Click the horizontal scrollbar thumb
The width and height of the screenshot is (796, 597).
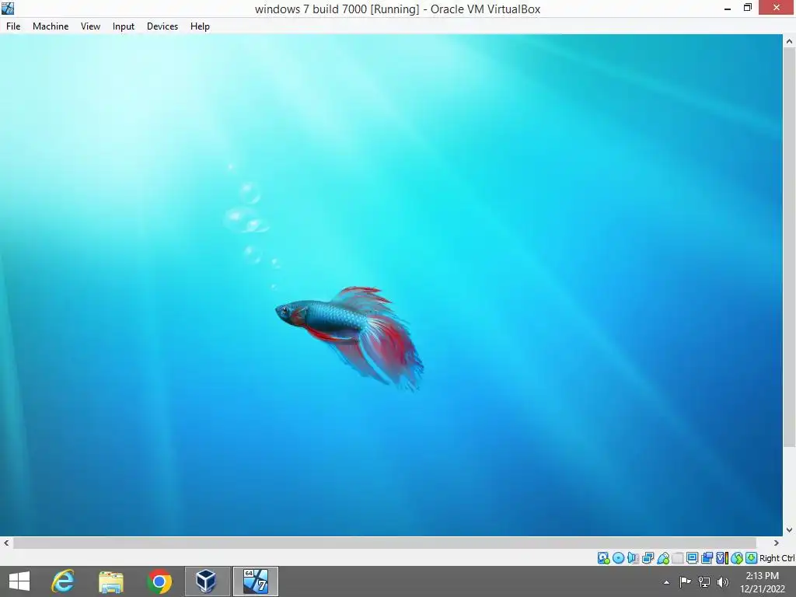pos(384,543)
